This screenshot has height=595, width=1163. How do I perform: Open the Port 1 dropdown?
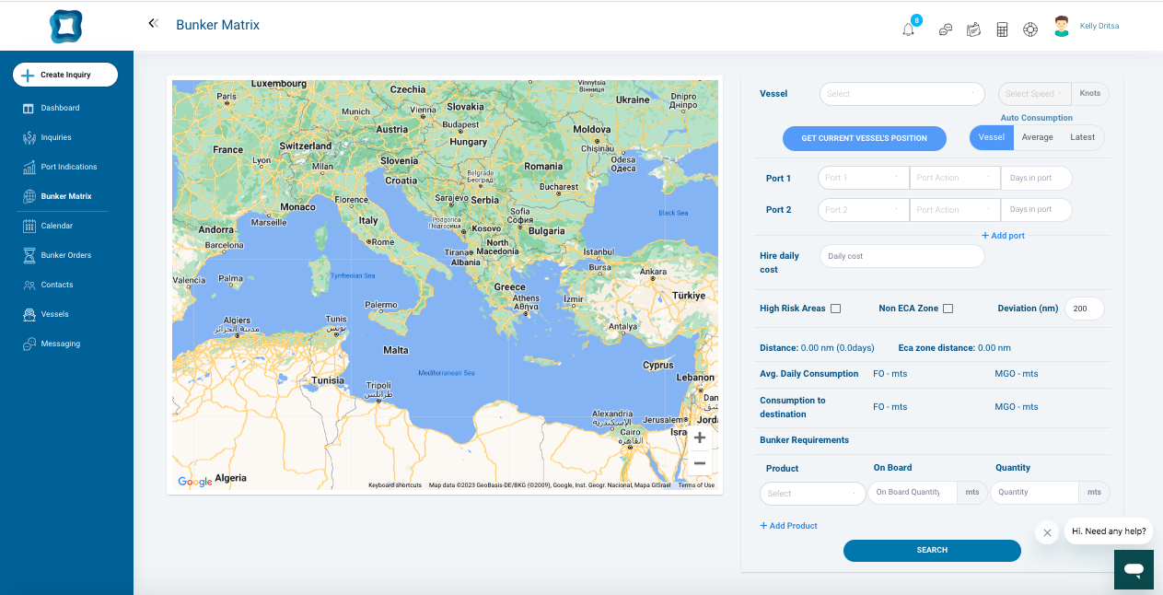[864, 178]
